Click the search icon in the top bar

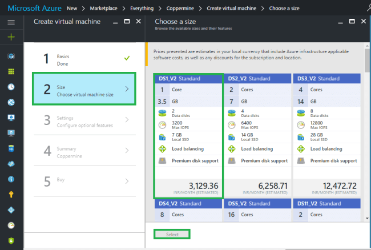(x=369, y=8)
